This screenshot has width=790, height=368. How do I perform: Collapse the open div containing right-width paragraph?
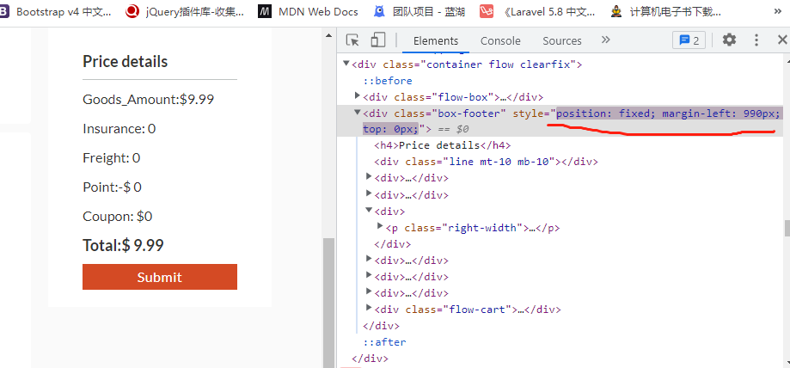pyautogui.click(x=368, y=210)
